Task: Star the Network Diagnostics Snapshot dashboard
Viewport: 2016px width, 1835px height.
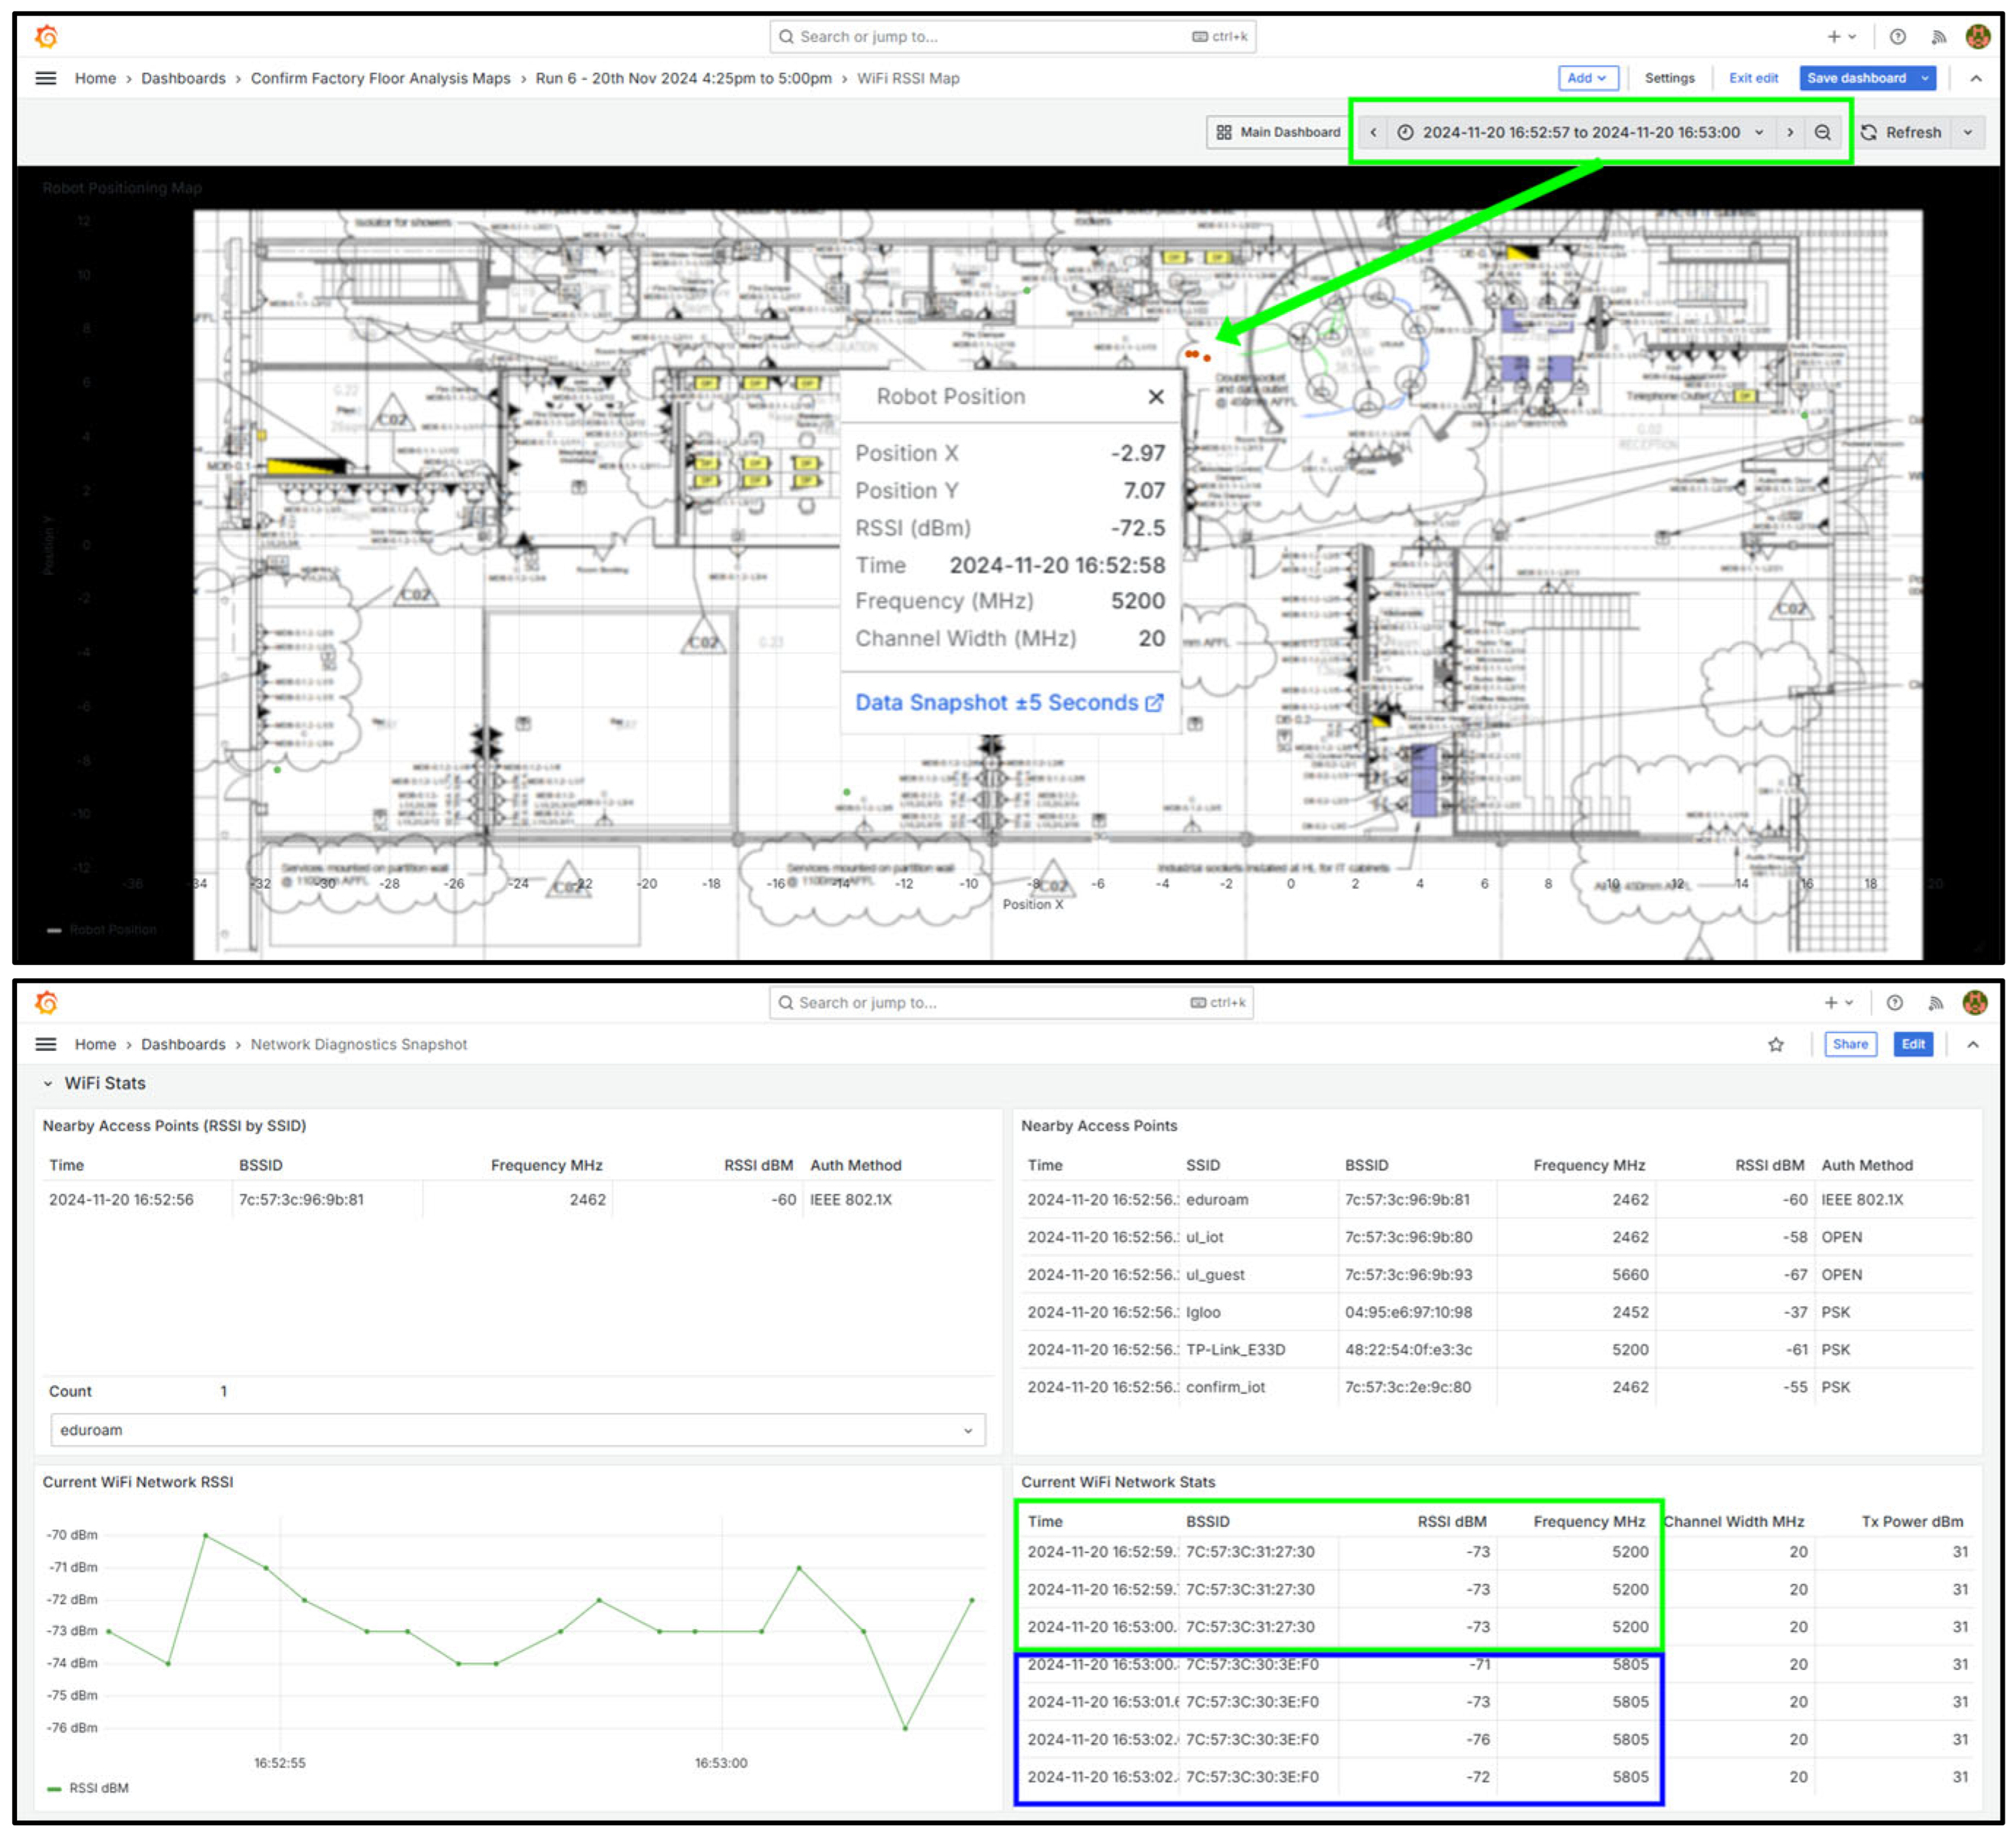Action: (x=1775, y=1044)
